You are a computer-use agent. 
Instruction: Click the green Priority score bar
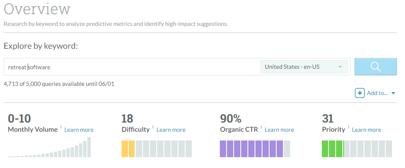click(x=332, y=149)
